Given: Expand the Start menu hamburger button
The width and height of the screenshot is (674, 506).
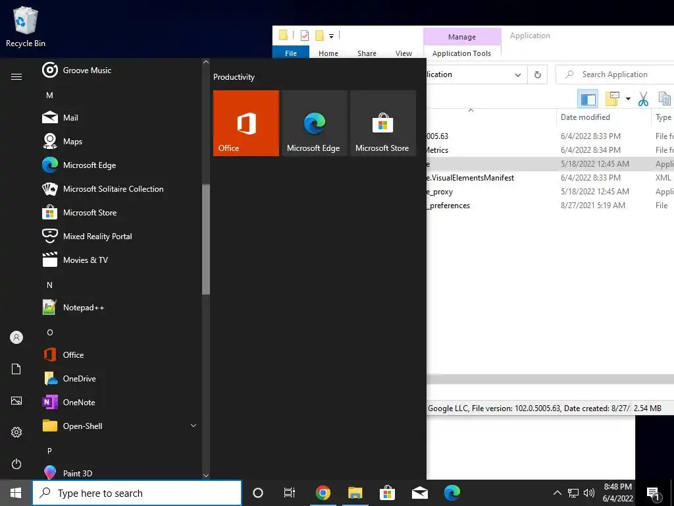Looking at the screenshot, I should click(x=16, y=76).
